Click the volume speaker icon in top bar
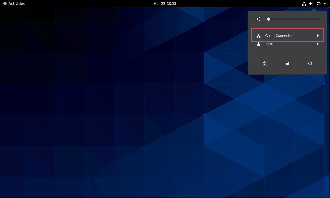This screenshot has height=198, width=330. (x=311, y=4)
